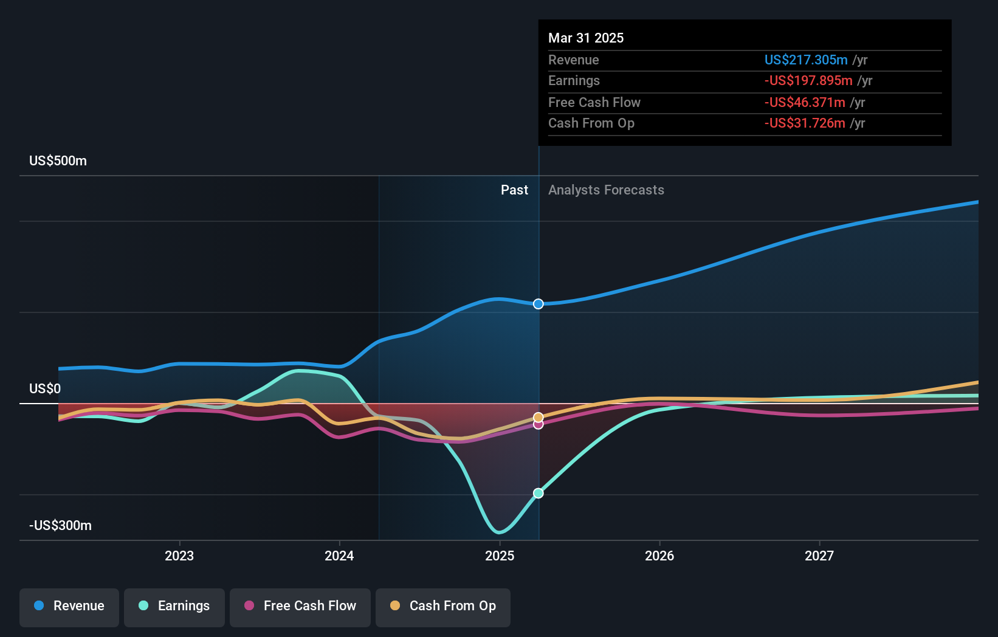This screenshot has height=637, width=998.
Task: Click the 2026 x-axis label
Action: point(659,556)
